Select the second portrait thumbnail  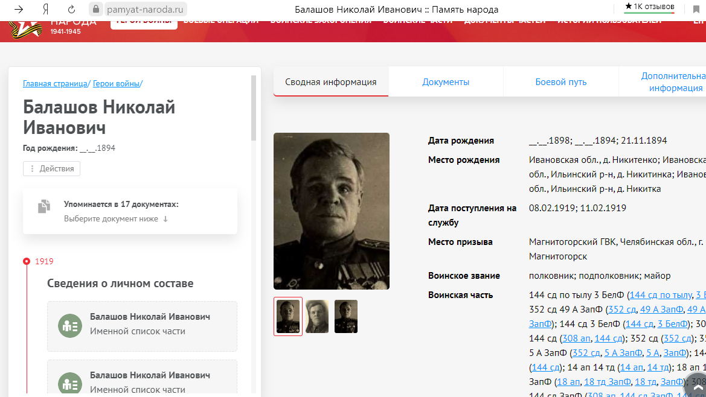[x=317, y=316]
